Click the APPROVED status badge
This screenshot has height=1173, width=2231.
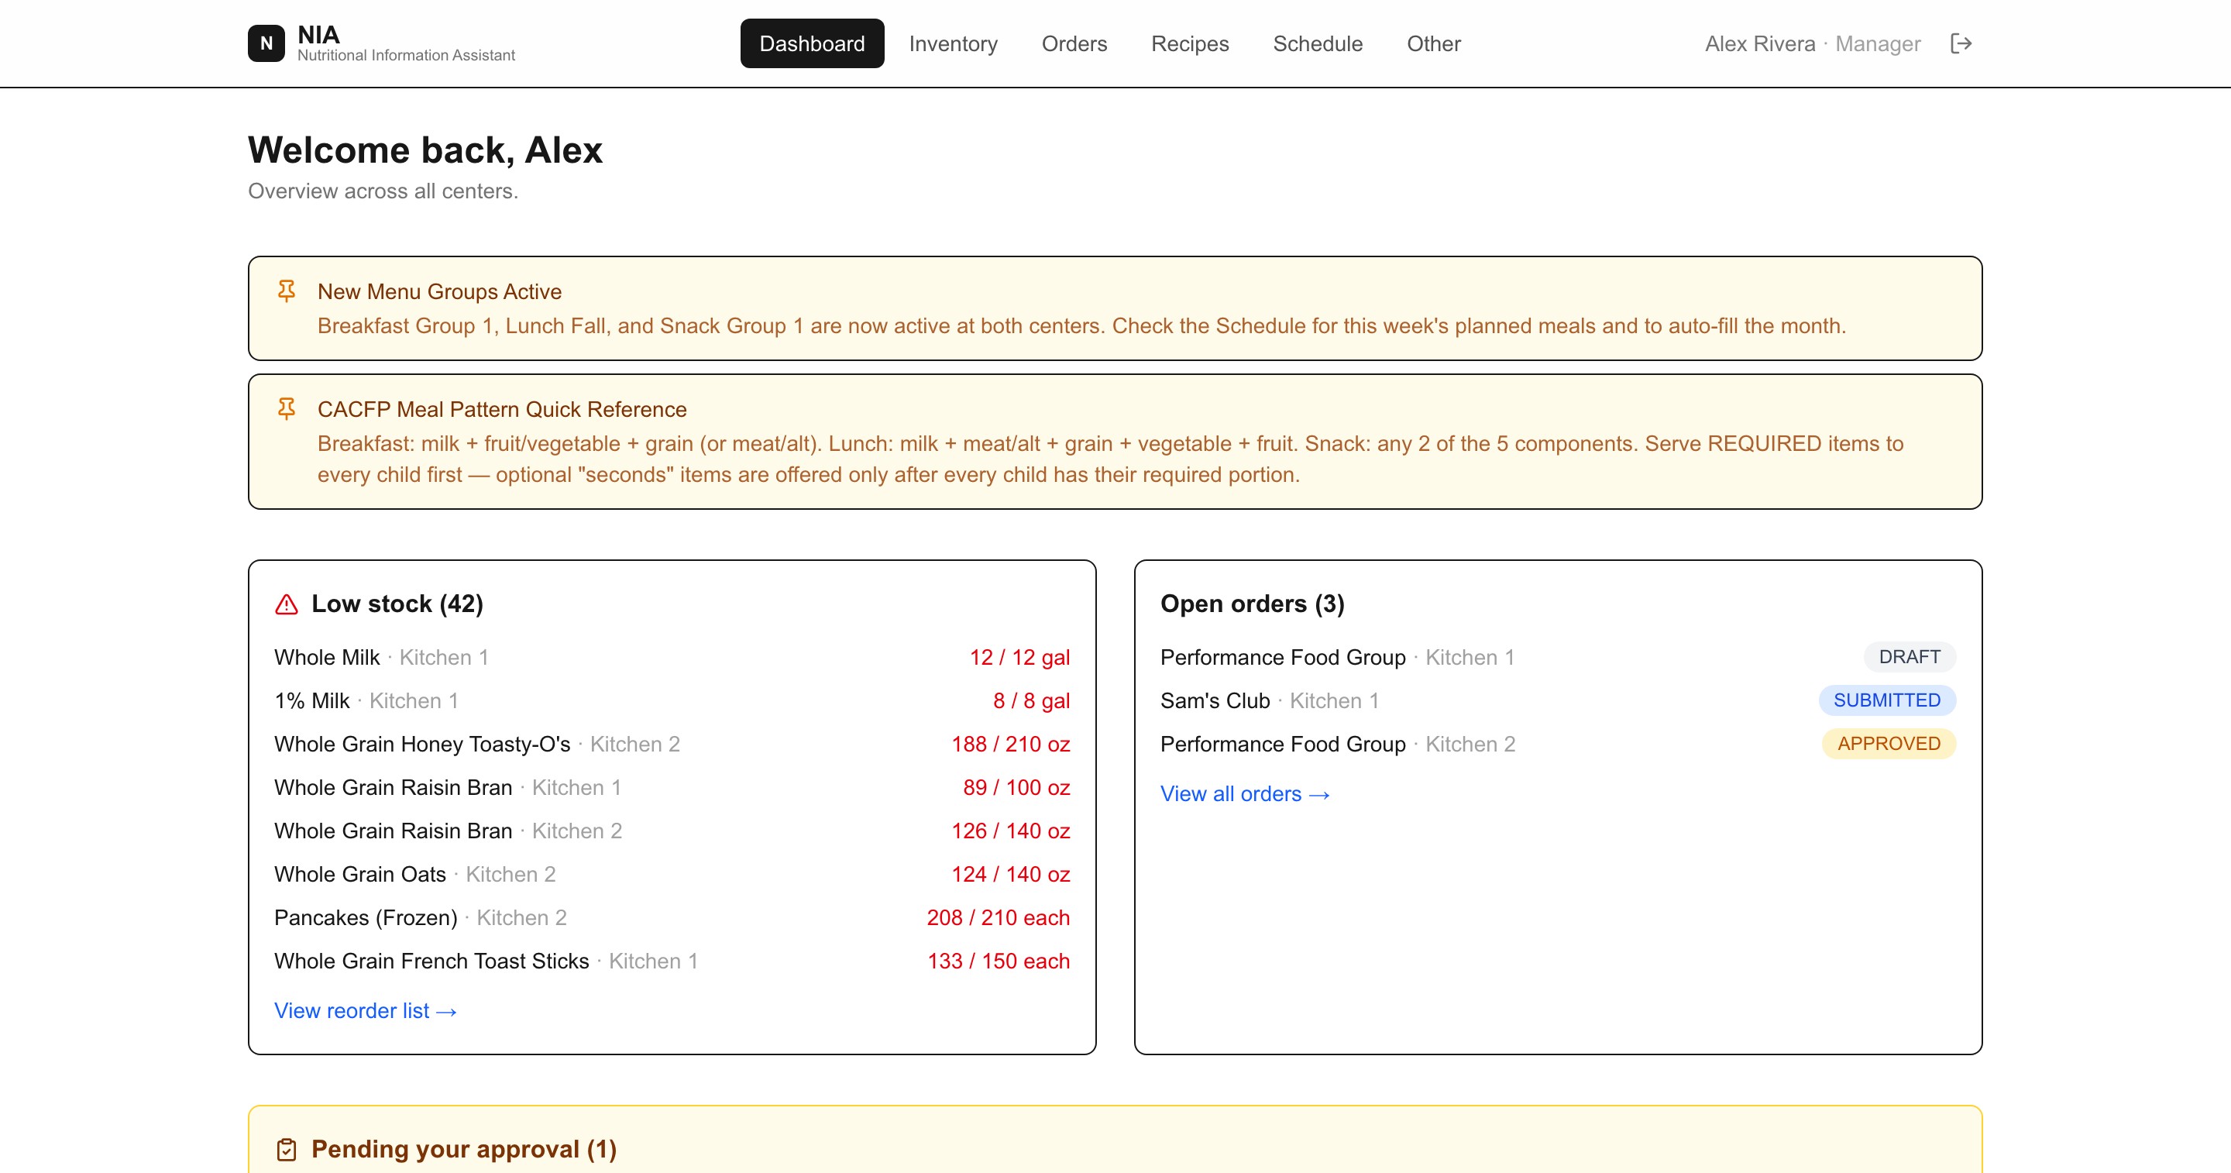click(1888, 745)
